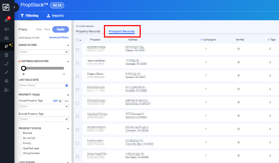The image size is (279, 163).
Task: Open the phone icon in sidebar
Action: tap(6, 64)
